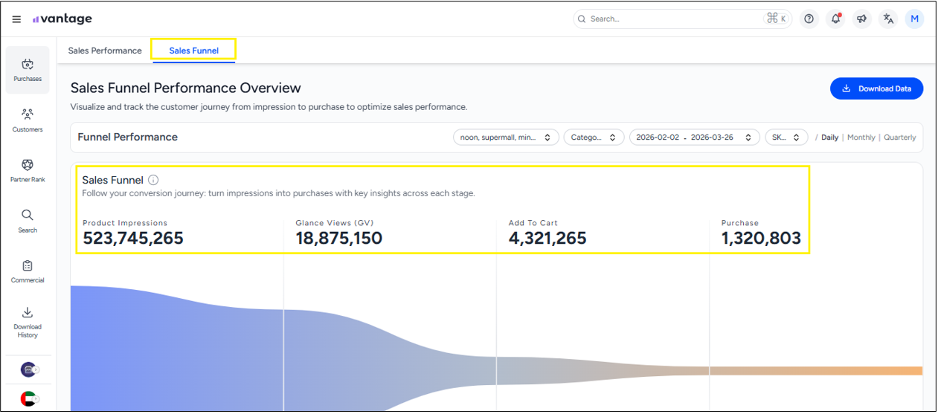
Task: Go to Customers in the sidebar
Action: (x=28, y=120)
